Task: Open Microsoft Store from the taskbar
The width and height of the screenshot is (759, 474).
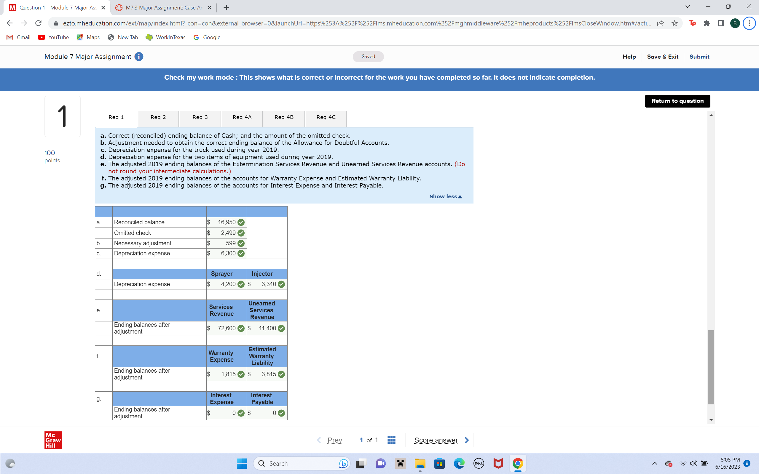Action: click(x=439, y=463)
